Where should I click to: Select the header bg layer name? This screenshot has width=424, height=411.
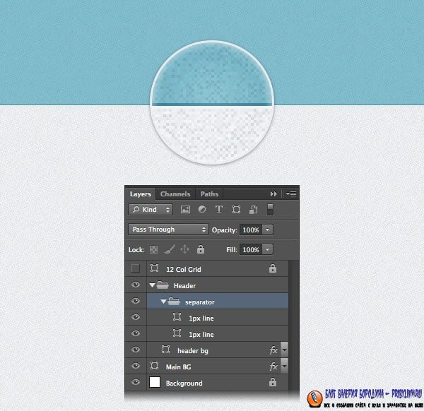tap(193, 351)
